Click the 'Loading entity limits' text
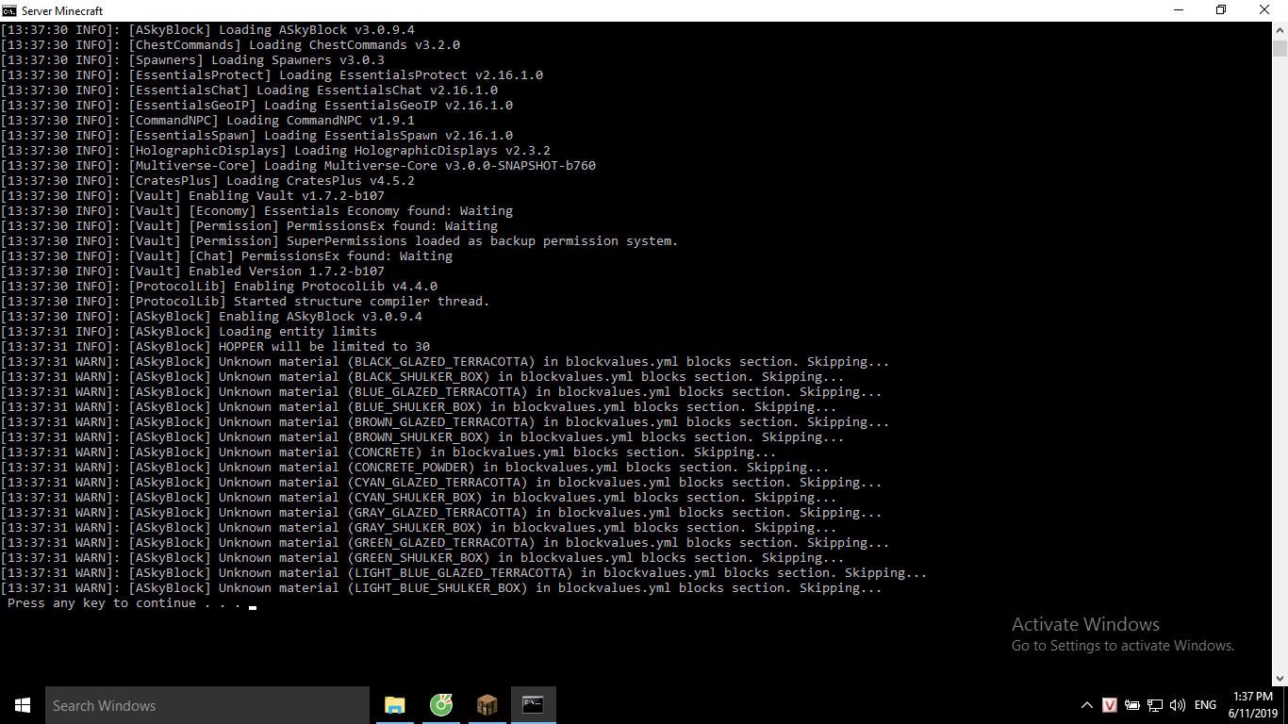1288x724 pixels. tap(298, 332)
